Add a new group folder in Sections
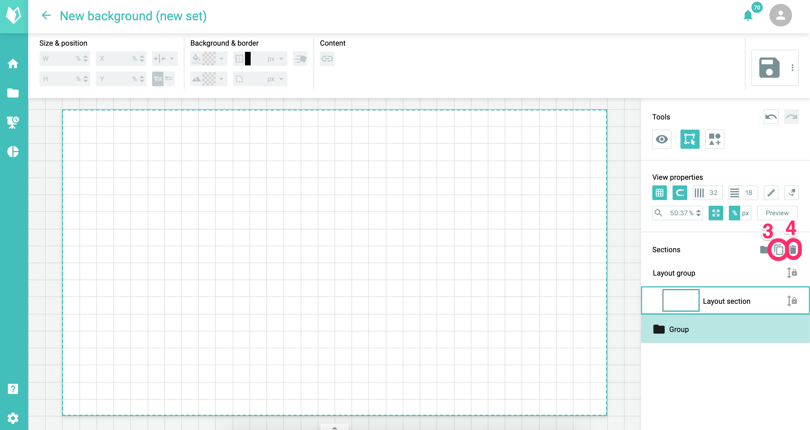Screen dimensions: 810x430 pos(764,249)
